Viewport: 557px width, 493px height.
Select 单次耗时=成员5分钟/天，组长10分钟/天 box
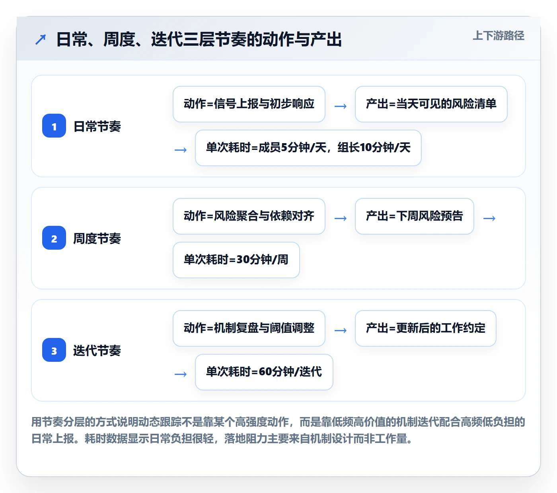point(308,148)
